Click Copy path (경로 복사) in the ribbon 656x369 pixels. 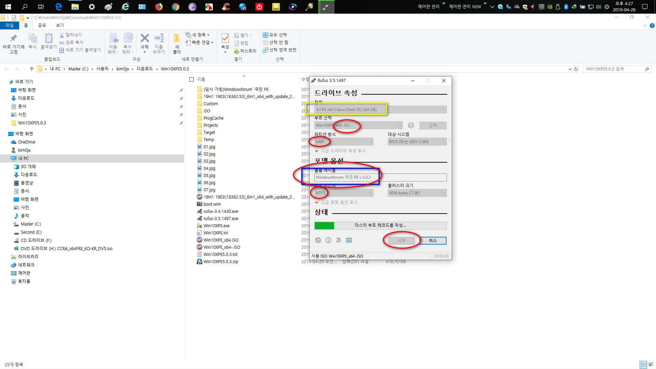coord(71,42)
